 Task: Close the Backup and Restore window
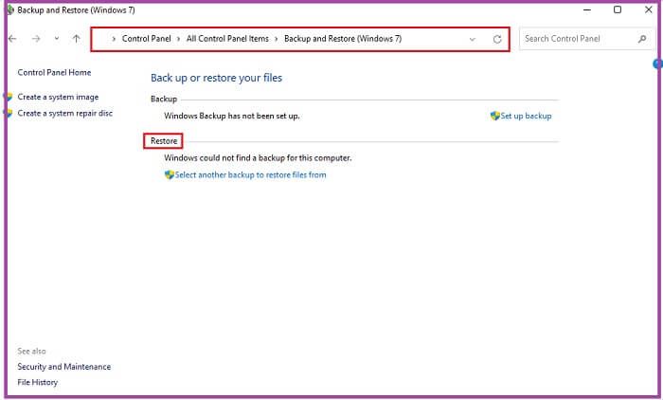coord(648,9)
